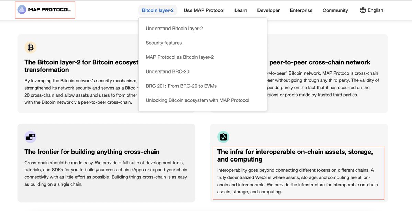Open the Use MAP Protocol menu

tap(204, 10)
